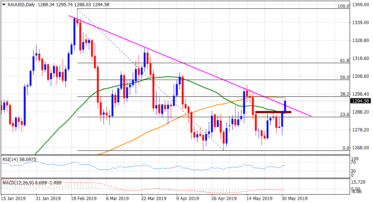Click the dropdown arrow beside XAUUSD,Daily
Viewport: 373px width, 203px height.
(4, 4)
